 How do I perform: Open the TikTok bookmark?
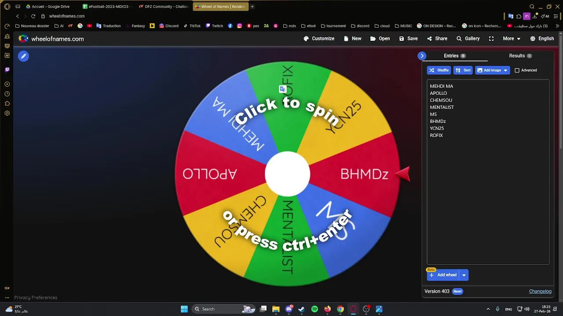[x=192, y=26]
